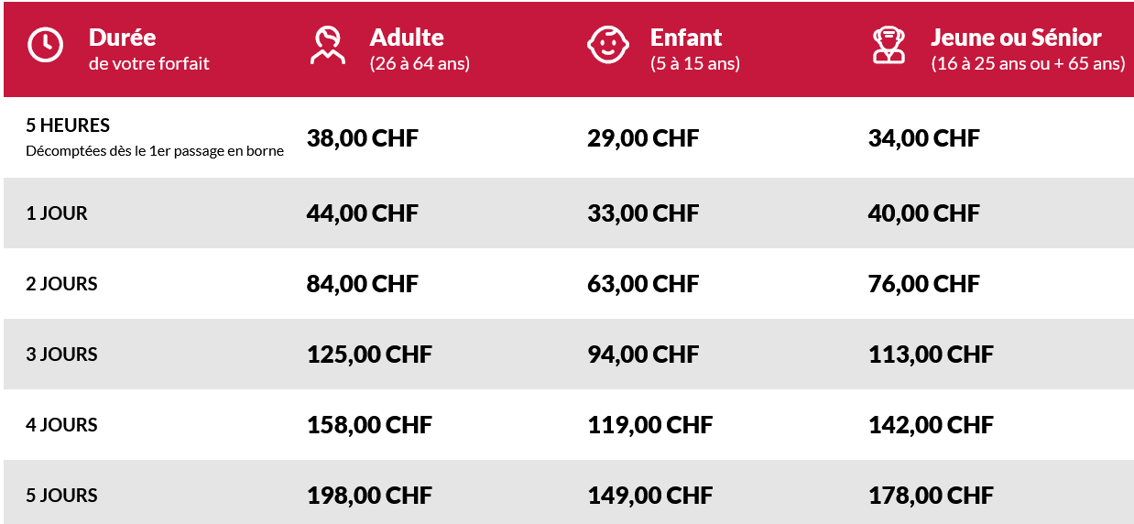Click the adult 38,00 CHF price
Image resolution: width=1134 pixels, height=524 pixels.
pos(362,138)
